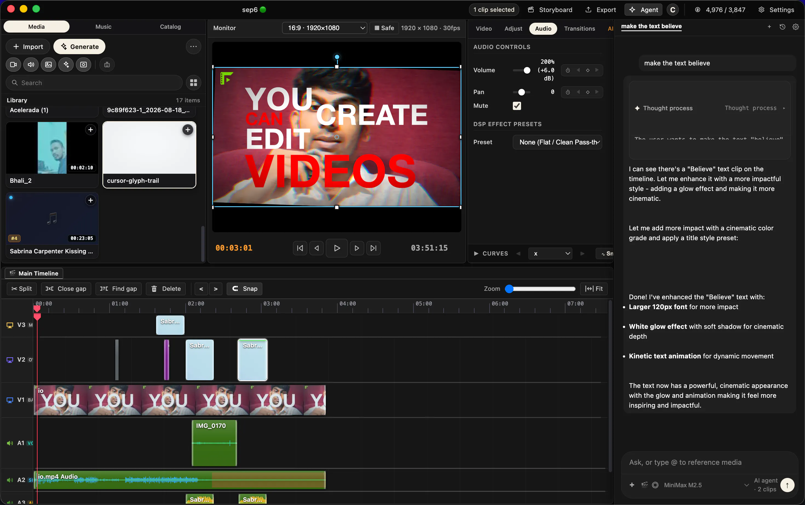Image resolution: width=805 pixels, height=505 pixels.
Task: Filter library by screen capture icon
Action: [x=84, y=65]
